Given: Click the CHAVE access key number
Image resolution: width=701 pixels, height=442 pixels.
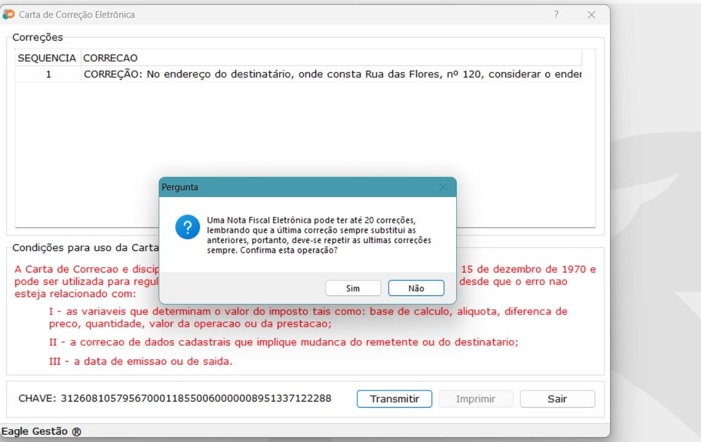Looking at the screenshot, I should (196, 398).
